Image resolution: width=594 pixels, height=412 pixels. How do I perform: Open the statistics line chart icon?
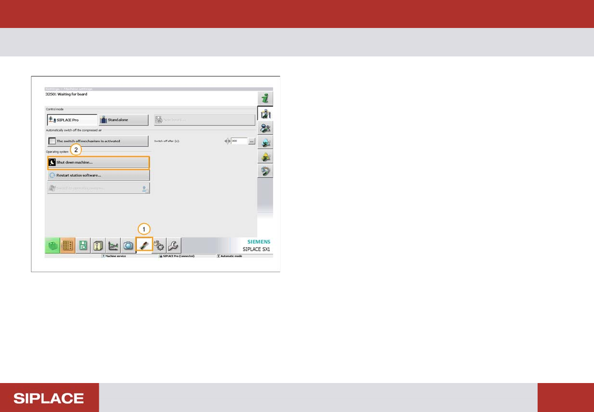113,246
